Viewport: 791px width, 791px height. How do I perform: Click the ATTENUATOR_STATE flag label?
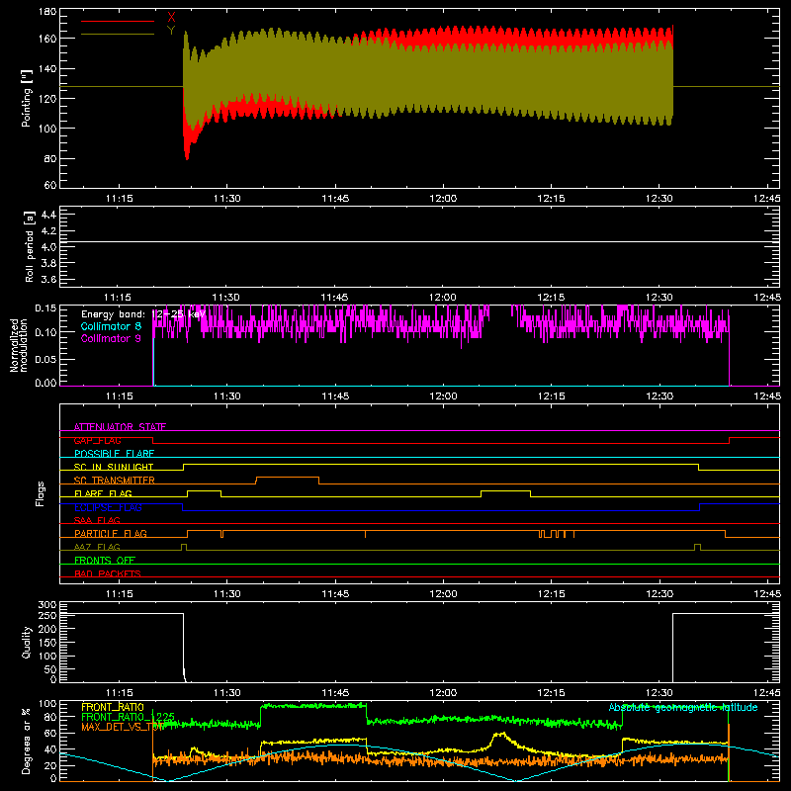120,427
